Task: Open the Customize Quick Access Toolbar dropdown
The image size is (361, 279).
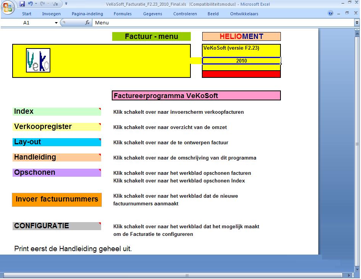Action: (x=66, y=4)
